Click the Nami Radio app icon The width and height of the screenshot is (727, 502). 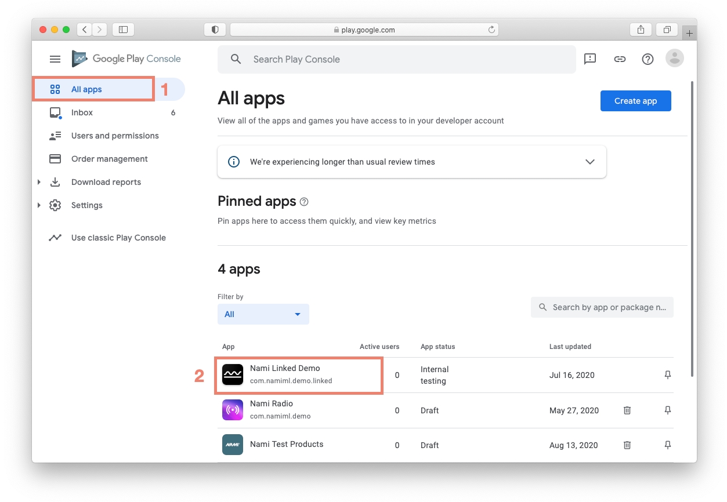pyautogui.click(x=233, y=410)
